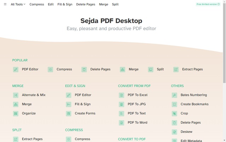The width and height of the screenshot is (226, 142).
Task: Click the Create Forms icon
Action: pos(69,114)
